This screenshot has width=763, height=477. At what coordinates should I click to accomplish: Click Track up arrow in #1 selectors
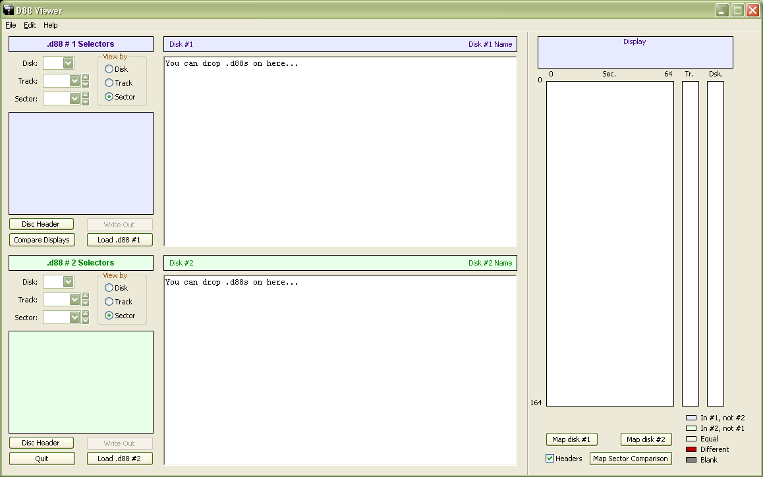pyautogui.click(x=85, y=78)
